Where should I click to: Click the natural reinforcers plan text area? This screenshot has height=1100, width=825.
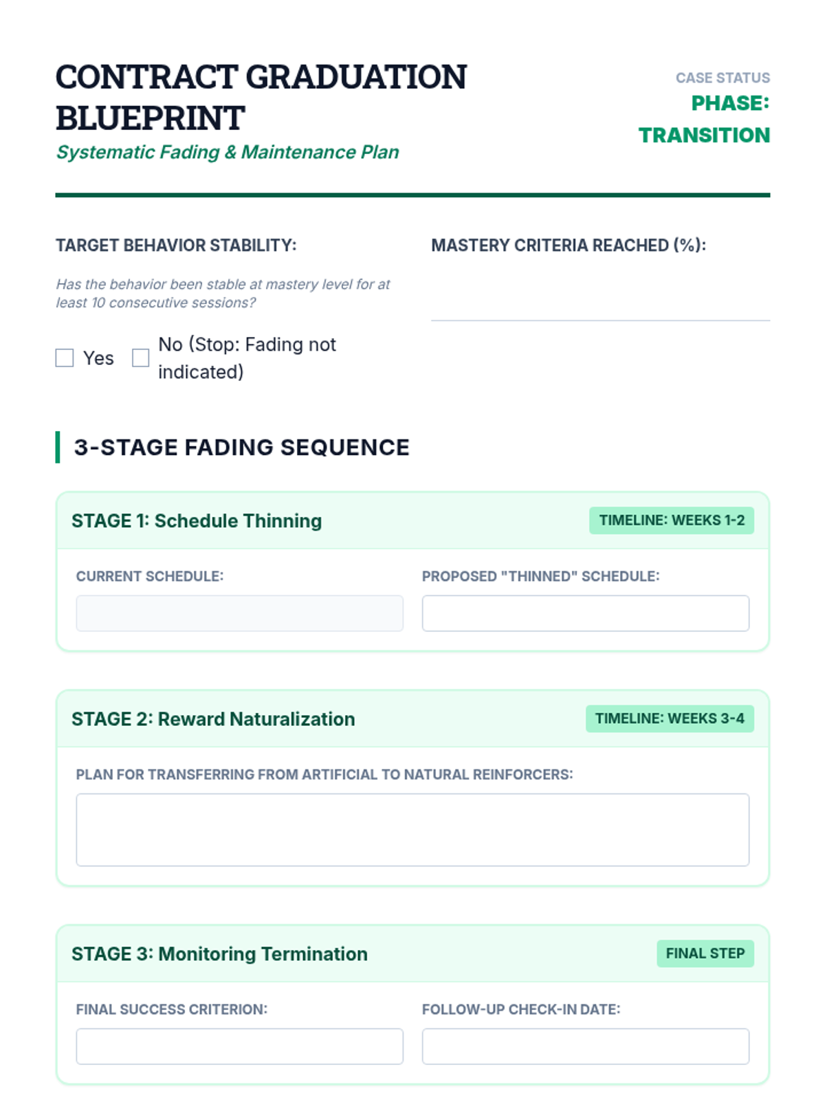[412, 830]
